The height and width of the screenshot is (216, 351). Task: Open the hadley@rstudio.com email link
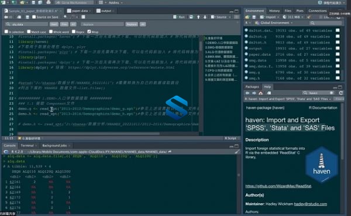311,204
